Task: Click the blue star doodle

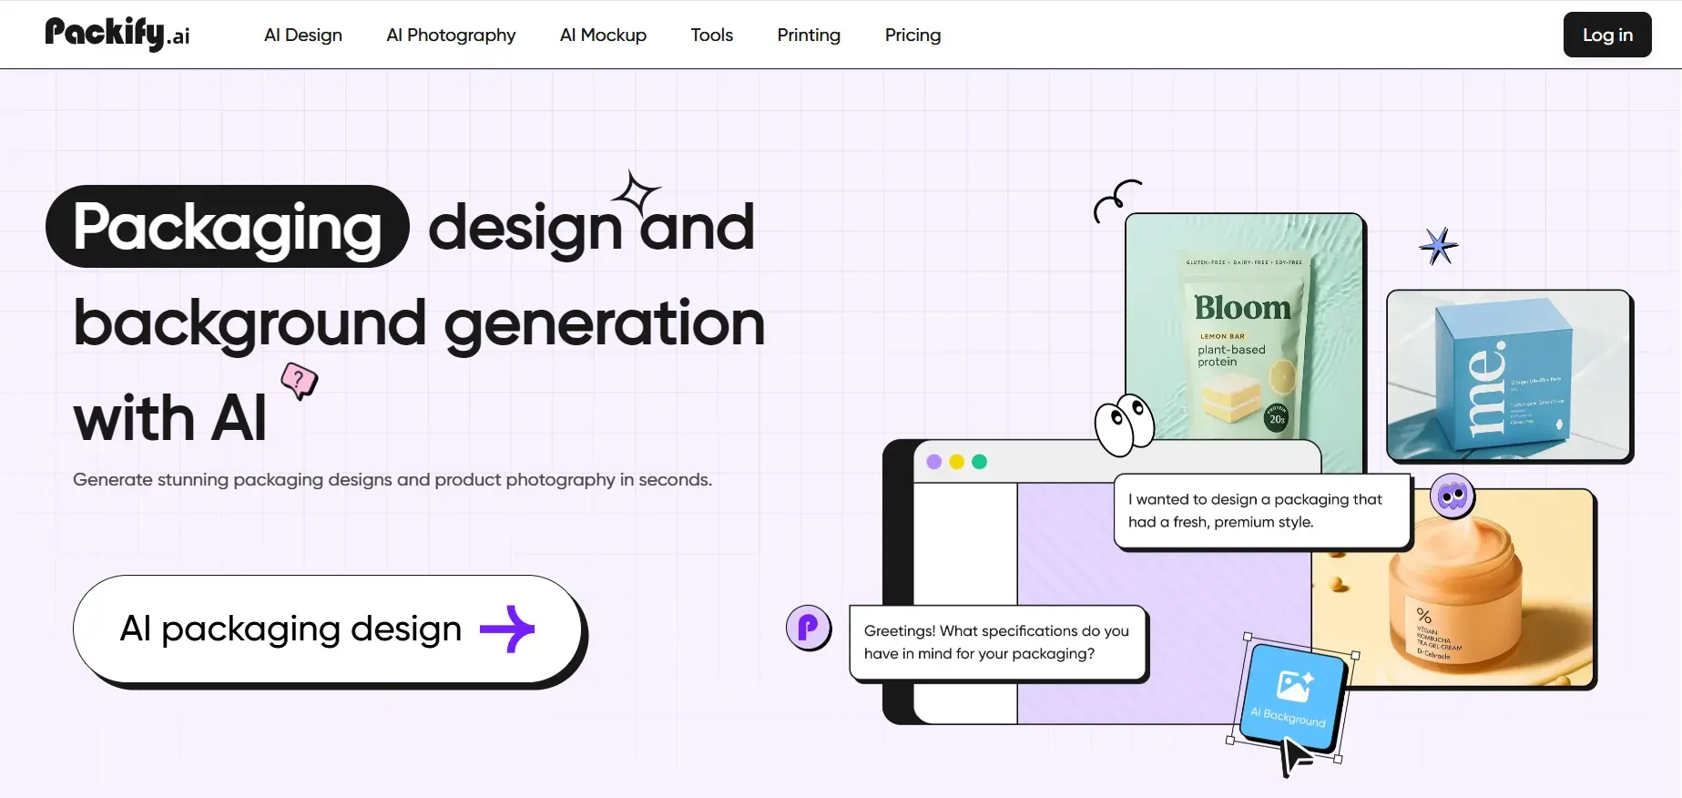Action: (1438, 246)
